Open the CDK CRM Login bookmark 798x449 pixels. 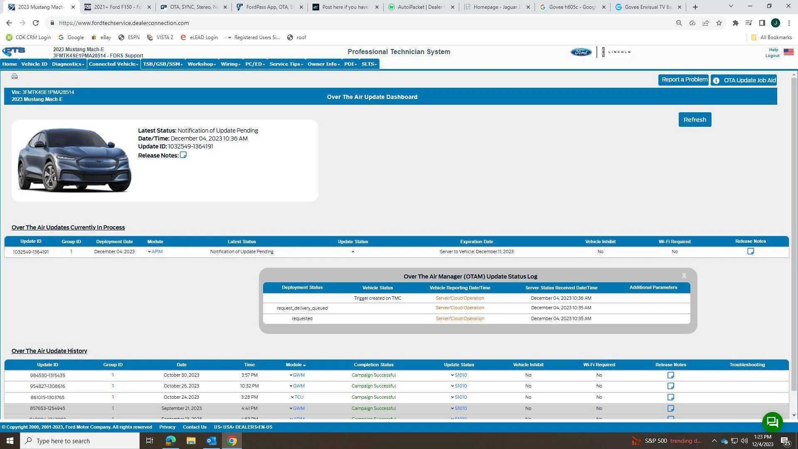(28, 37)
